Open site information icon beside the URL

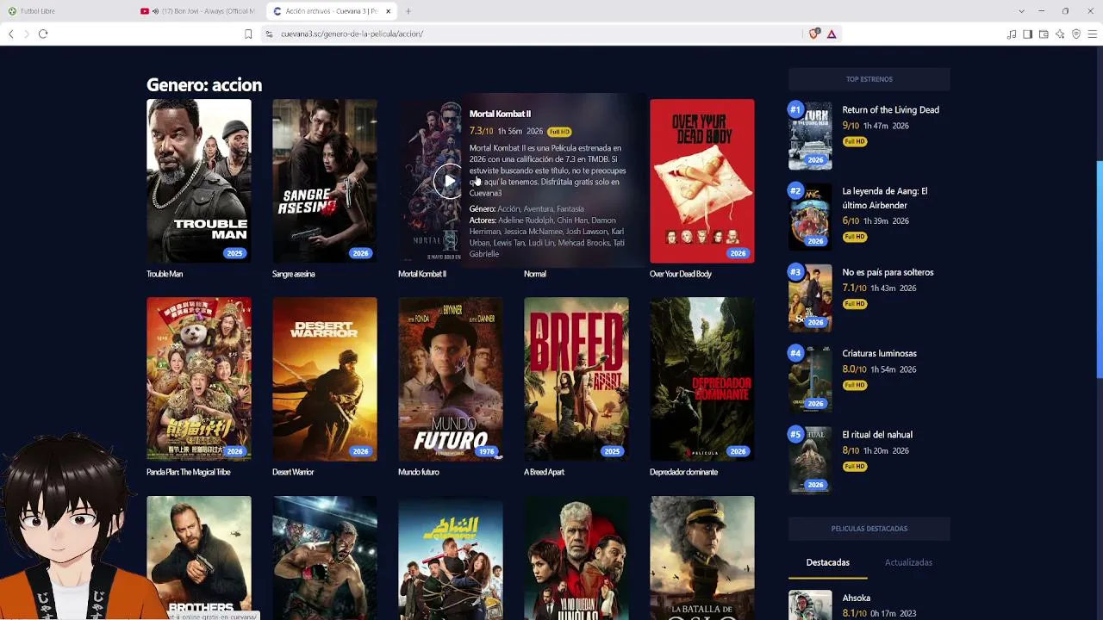click(269, 34)
